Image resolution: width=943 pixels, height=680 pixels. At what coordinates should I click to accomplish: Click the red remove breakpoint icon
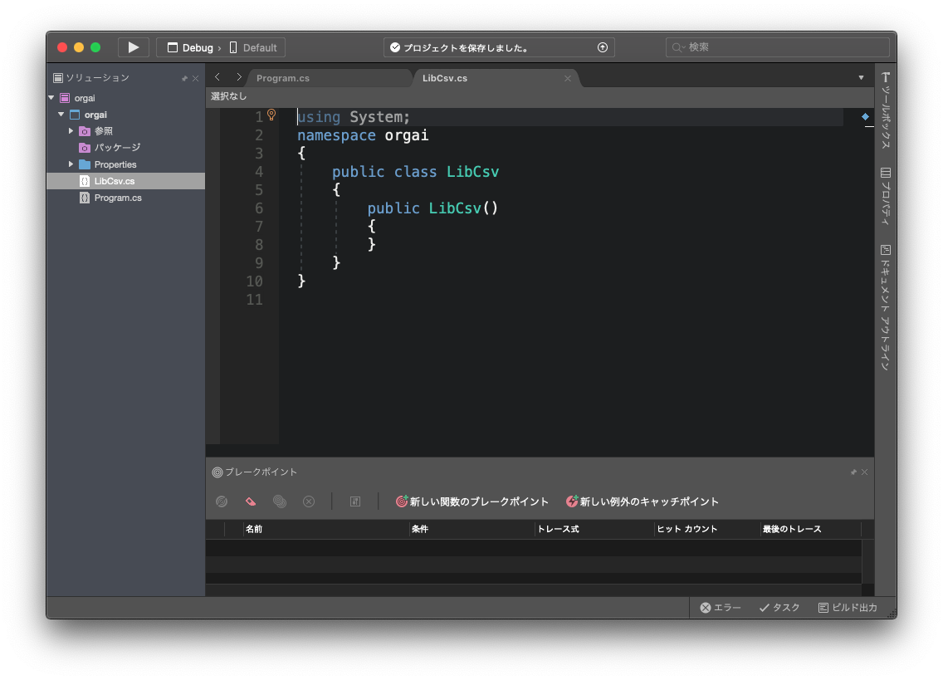click(x=251, y=501)
